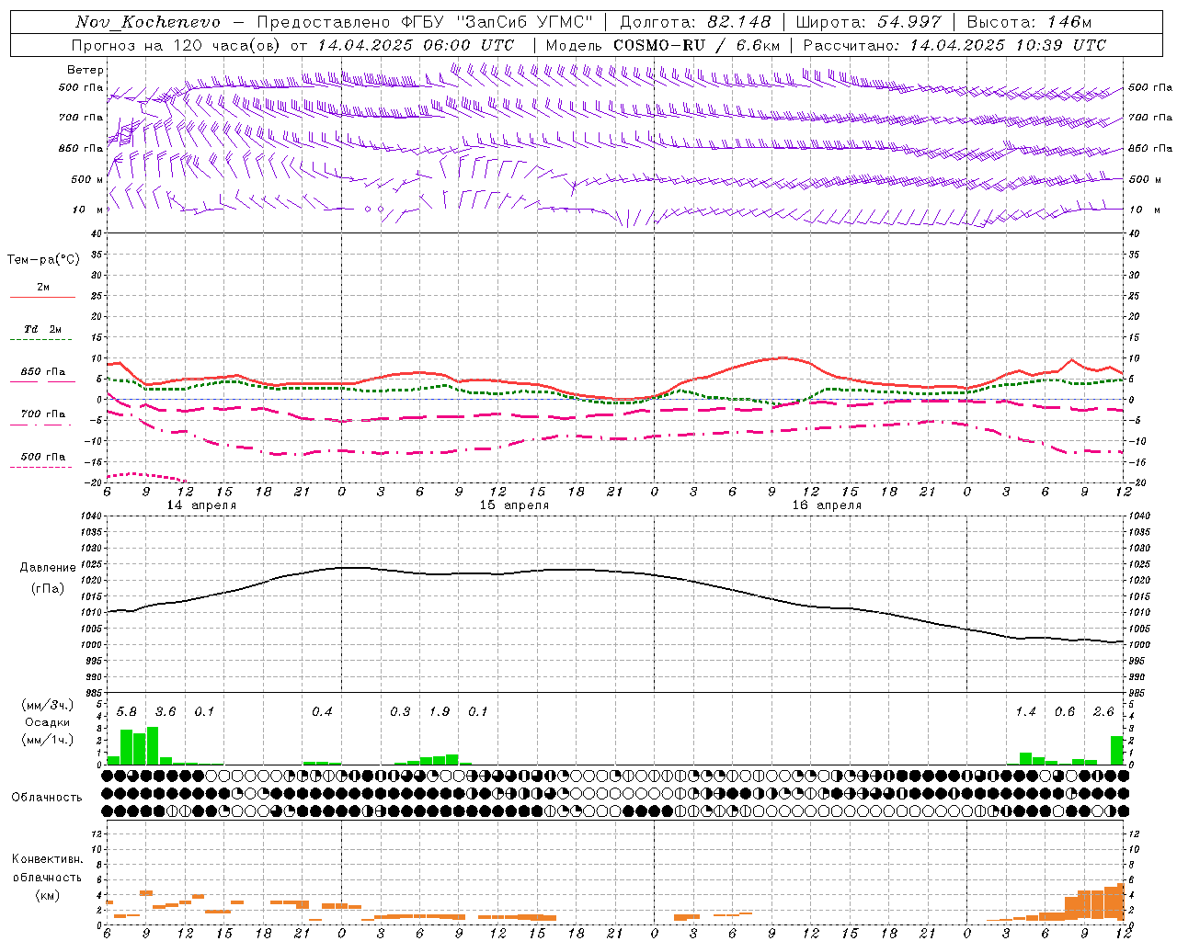Click the precipitation value 1.9

pyautogui.click(x=440, y=712)
